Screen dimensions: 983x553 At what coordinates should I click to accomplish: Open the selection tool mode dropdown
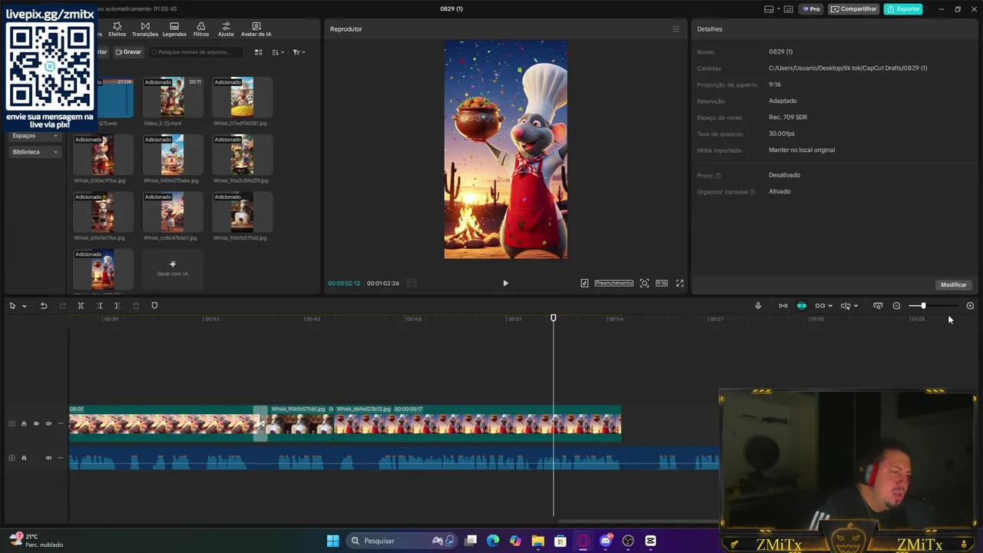(x=24, y=306)
